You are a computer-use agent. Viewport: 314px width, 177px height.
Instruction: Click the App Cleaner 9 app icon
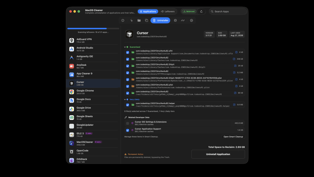pyautogui.click(x=71, y=75)
